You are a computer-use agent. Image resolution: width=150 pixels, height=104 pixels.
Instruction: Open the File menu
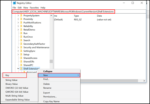click(14, 8)
